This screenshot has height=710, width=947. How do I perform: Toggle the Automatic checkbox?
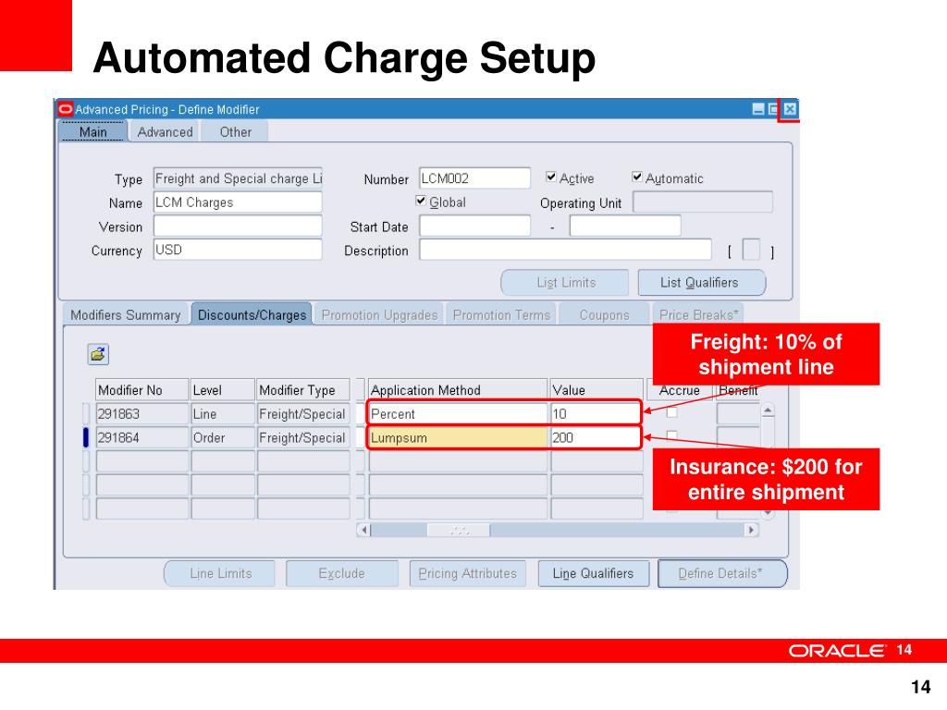coord(636,177)
